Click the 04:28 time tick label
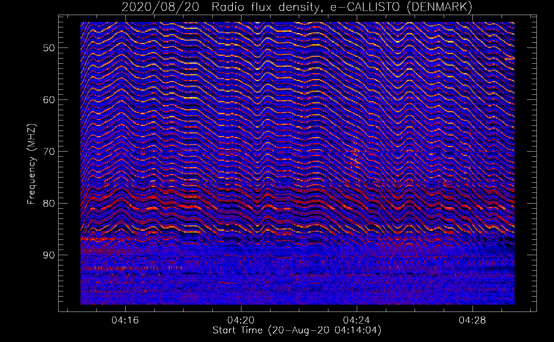Image resolution: width=554 pixels, height=342 pixels. coord(473,320)
